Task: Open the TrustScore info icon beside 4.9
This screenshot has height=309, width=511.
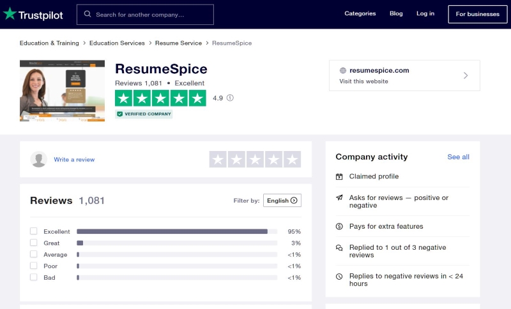Action: pyautogui.click(x=230, y=98)
